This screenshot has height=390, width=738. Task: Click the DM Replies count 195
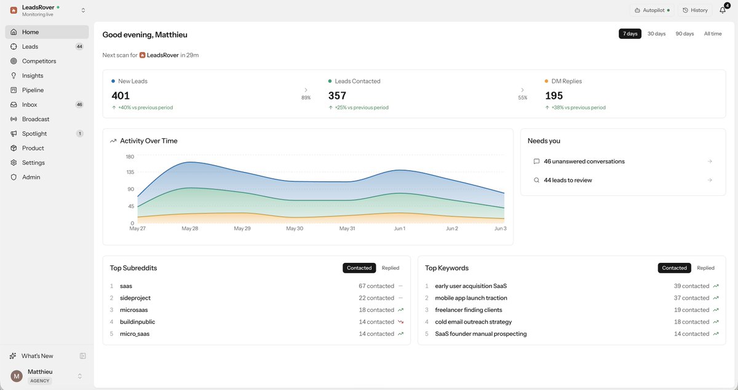click(x=554, y=96)
